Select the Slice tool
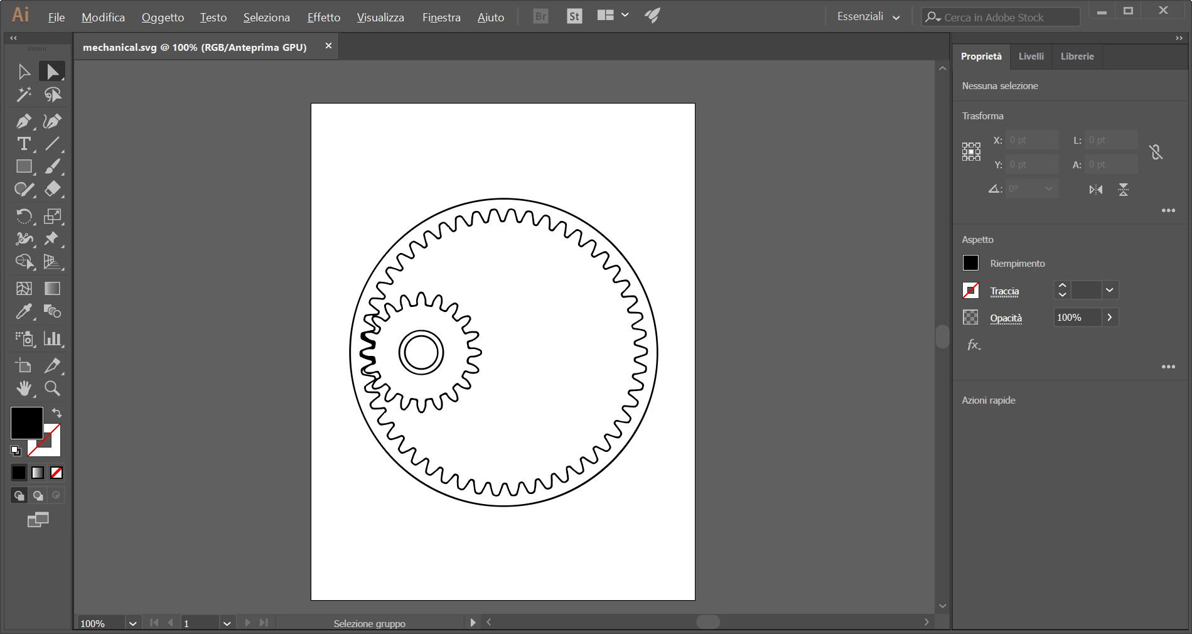The height and width of the screenshot is (634, 1192). point(53,366)
